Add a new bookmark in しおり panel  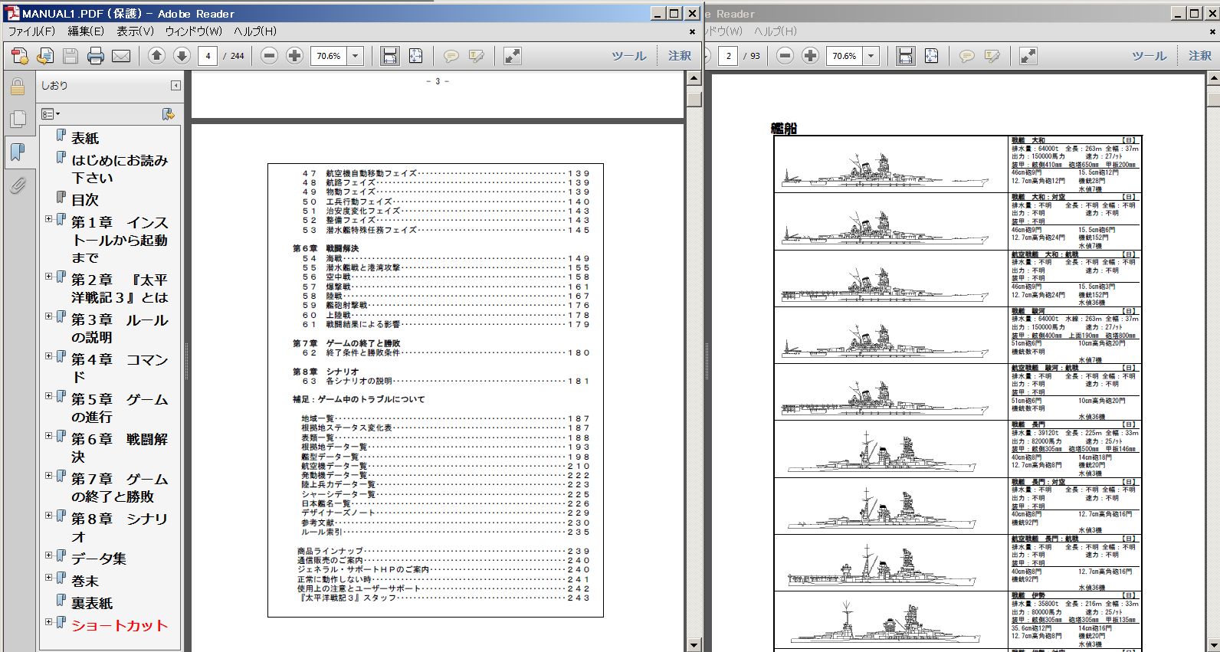click(x=168, y=114)
